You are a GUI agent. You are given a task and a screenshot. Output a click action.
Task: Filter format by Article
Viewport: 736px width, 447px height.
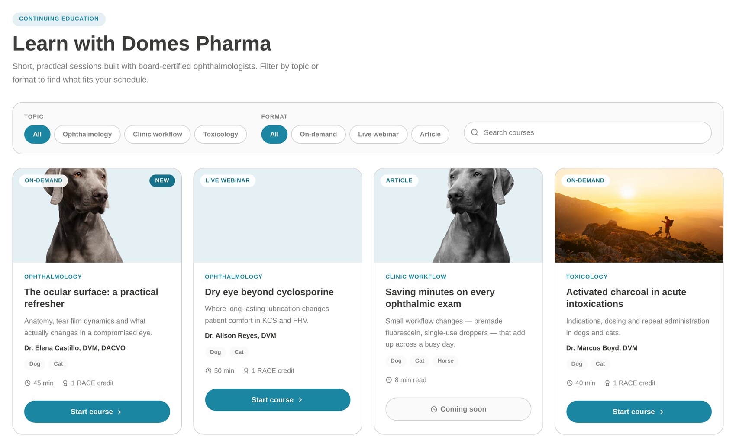click(x=430, y=134)
